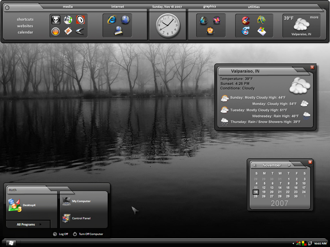Show more weather details in top bar

pos(314,17)
